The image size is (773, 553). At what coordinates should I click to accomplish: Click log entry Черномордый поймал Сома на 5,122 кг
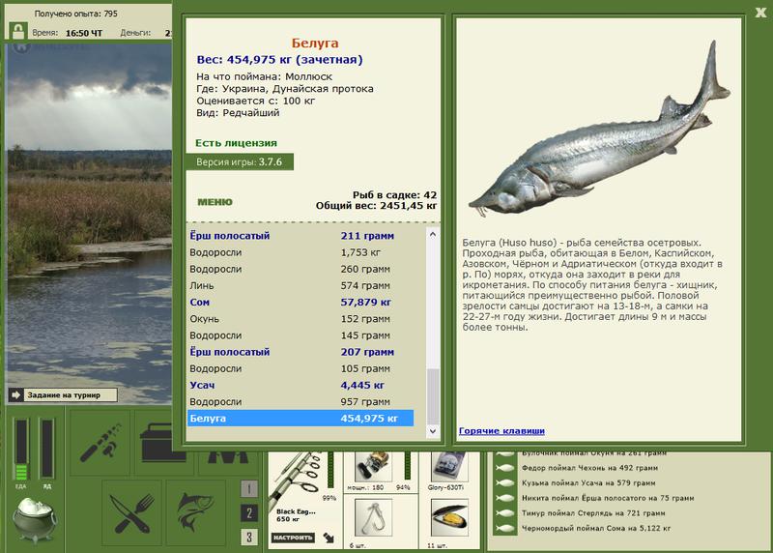pyautogui.click(x=596, y=528)
